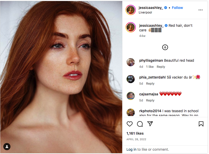Screen dimensions: 209x154
Task: Open the phia_zetterdahl commenter avatar
Action: 131,79
